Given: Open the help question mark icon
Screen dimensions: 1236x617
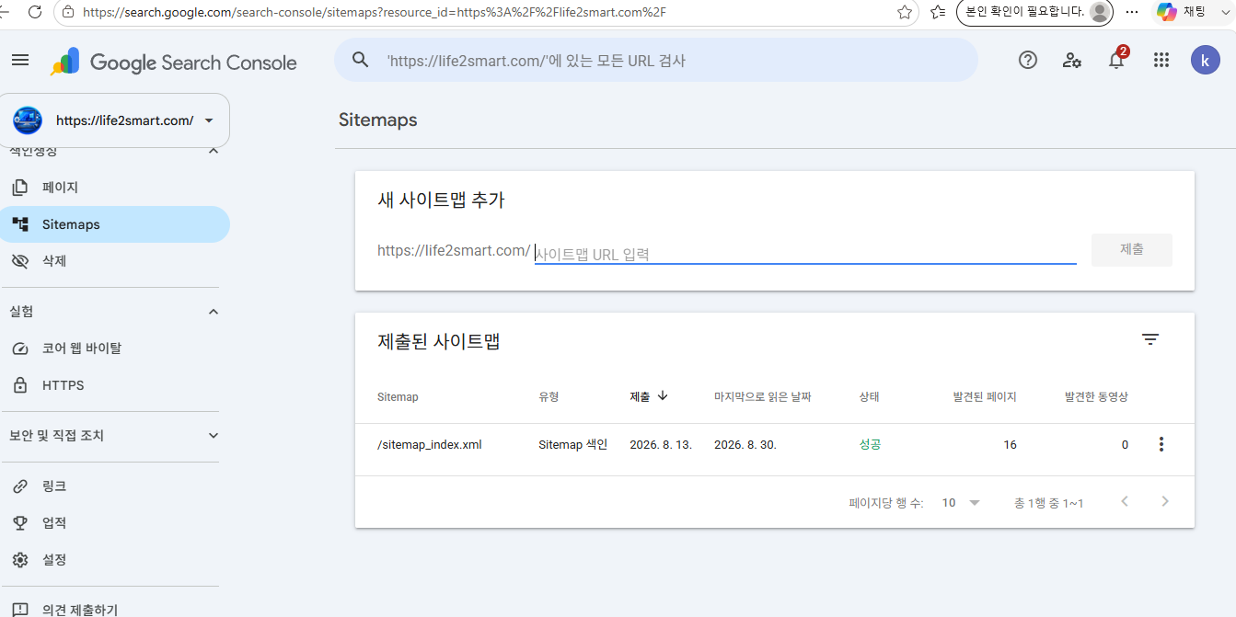Looking at the screenshot, I should click(x=1028, y=61).
